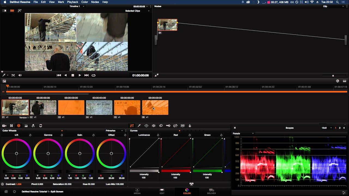Set scopes layout to 2 views
This screenshot has width=349, height=196.
[x=340, y=128]
